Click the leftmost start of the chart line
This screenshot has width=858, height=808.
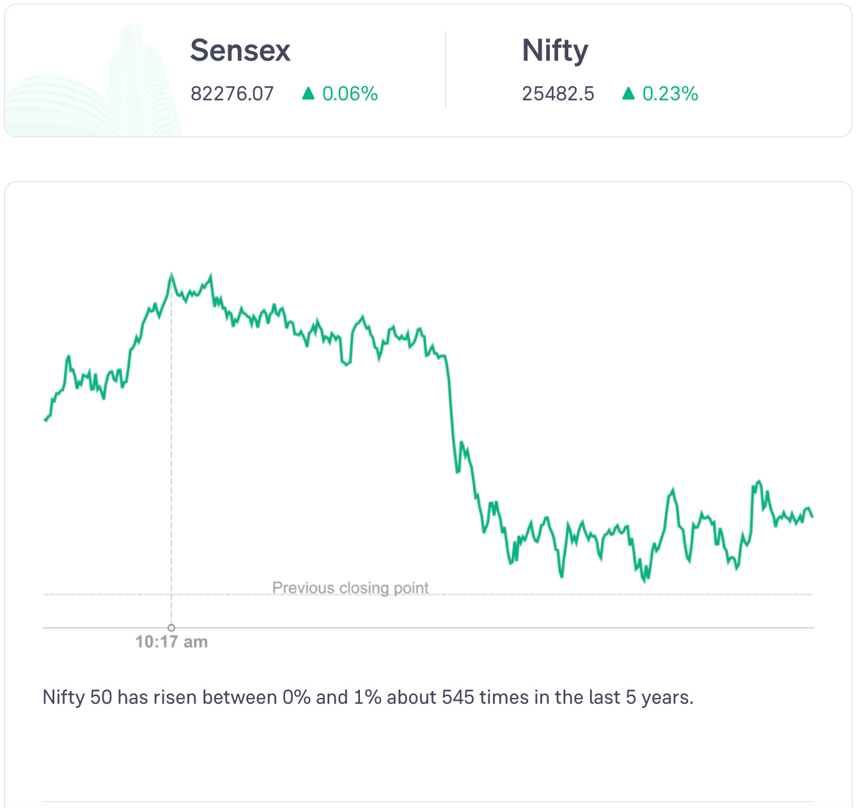click(45, 420)
